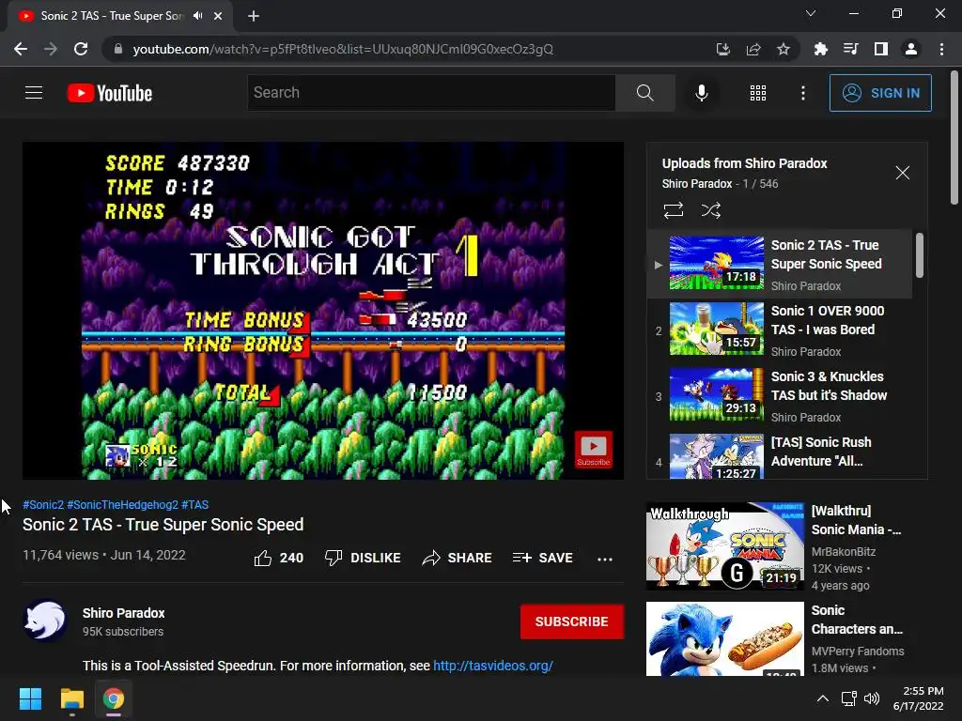Dislike the video
962x721 pixels.
tap(363, 558)
